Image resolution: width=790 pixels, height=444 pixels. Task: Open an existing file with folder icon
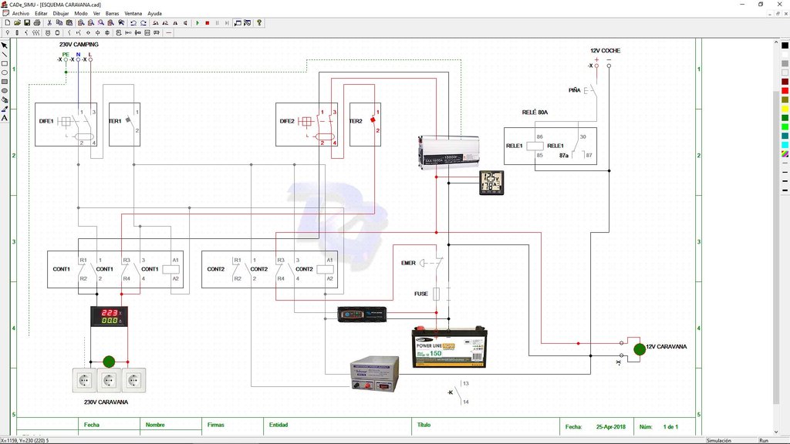pos(17,22)
